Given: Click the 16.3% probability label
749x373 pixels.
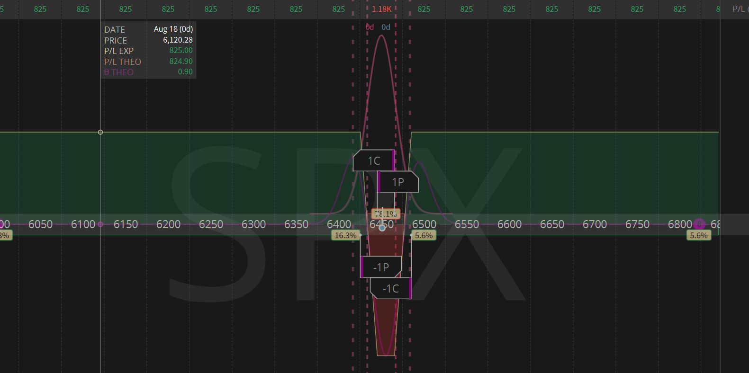Looking at the screenshot, I should pyautogui.click(x=345, y=235).
